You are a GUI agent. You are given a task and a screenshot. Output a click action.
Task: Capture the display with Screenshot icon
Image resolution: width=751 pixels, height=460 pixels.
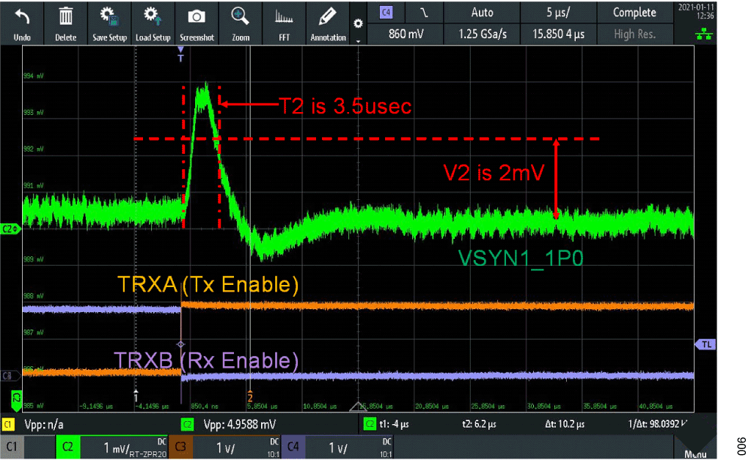pyautogui.click(x=196, y=16)
